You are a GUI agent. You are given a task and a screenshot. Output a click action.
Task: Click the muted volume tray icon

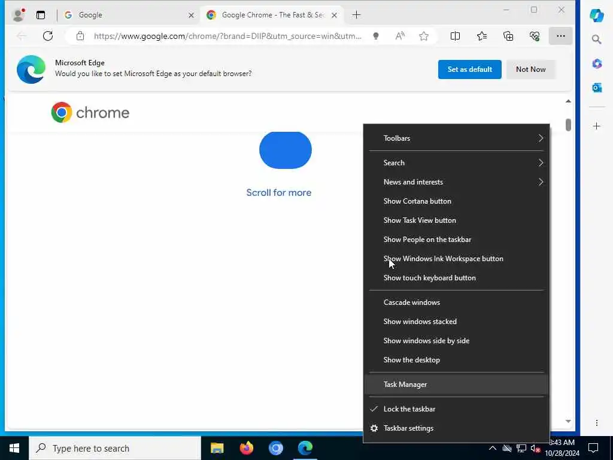point(536,448)
